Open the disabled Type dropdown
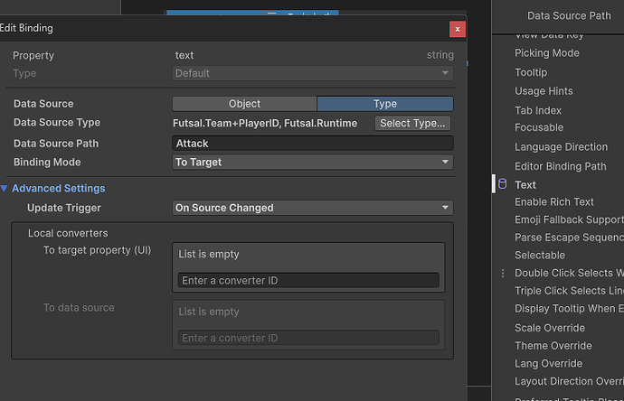 tap(312, 73)
